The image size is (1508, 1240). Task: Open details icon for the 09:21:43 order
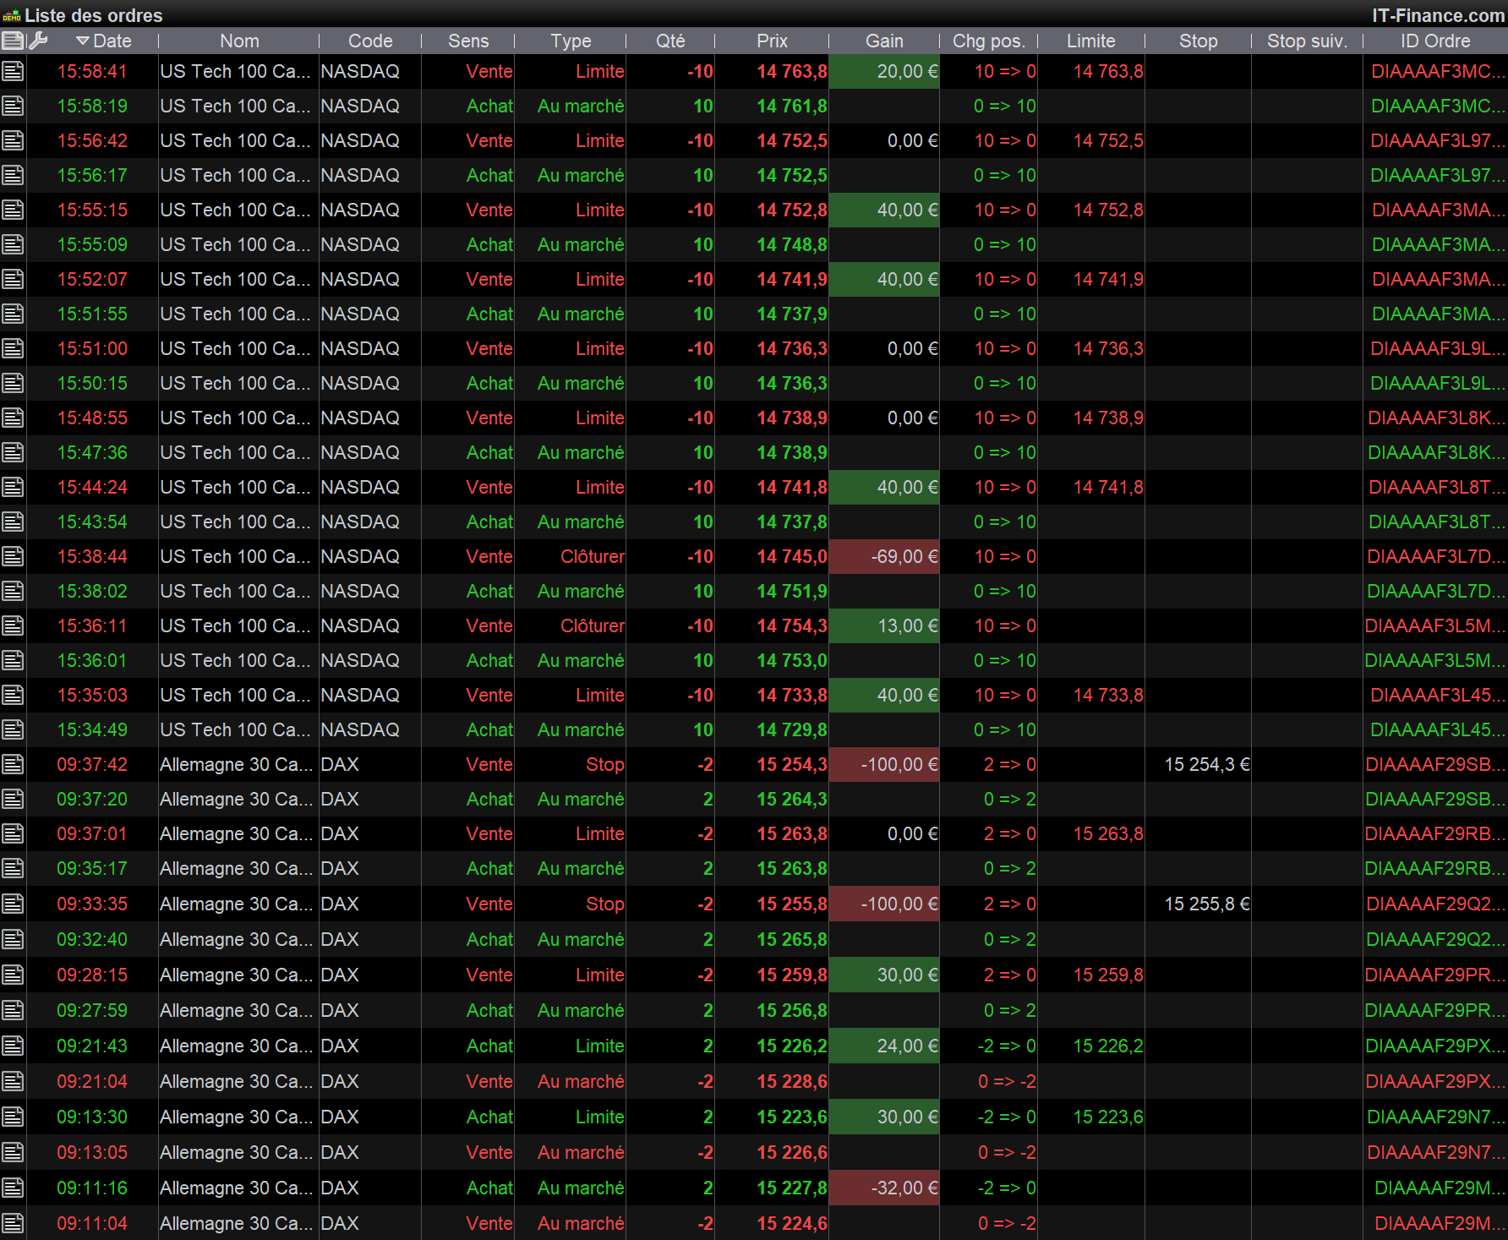tap(13, 1046)
